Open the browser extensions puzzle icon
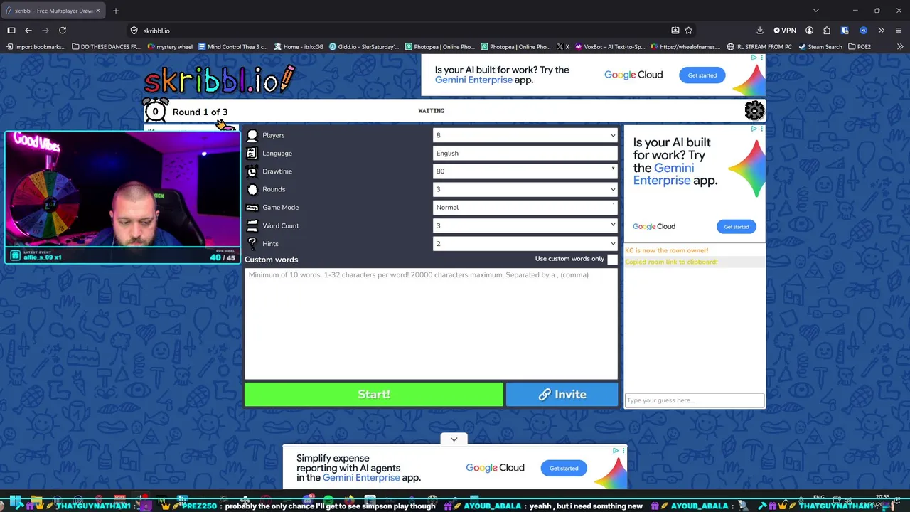910x512 pixels. (826, 31)
